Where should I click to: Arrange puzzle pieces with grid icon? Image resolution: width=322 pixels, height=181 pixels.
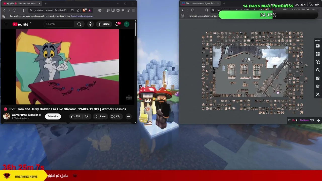pyautogui.click(x=318, y=78)
